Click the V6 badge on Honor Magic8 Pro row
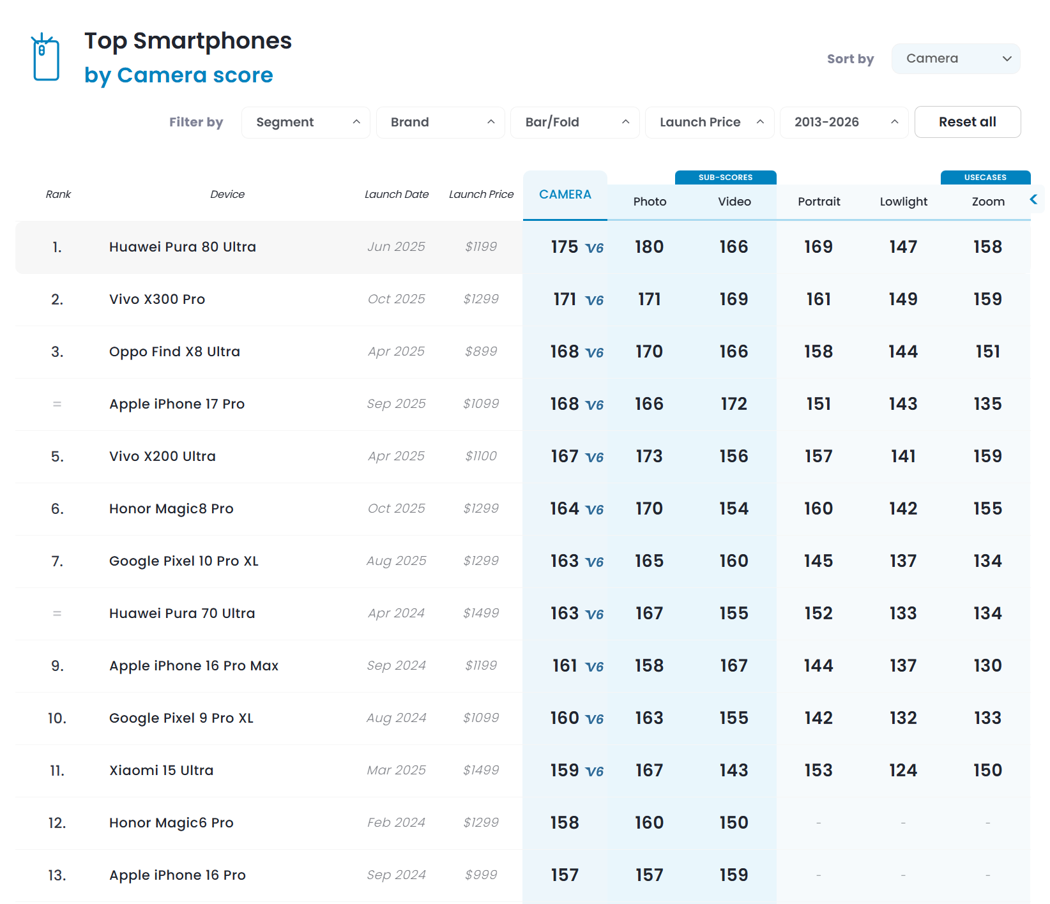 coord(595,509)
